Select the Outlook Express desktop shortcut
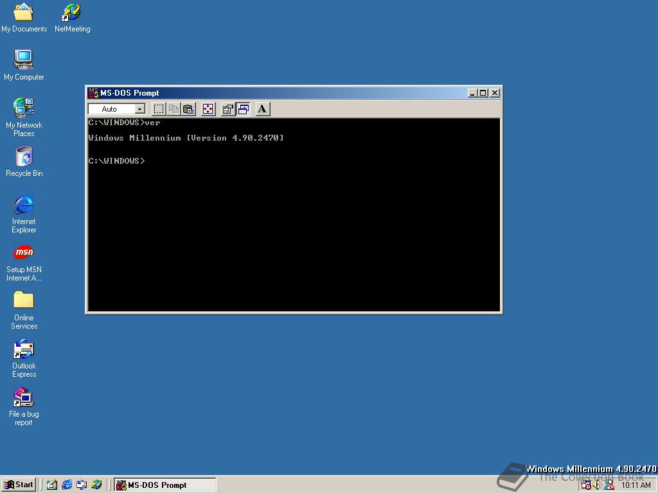 pyautogui.click(x=24, y=359)
